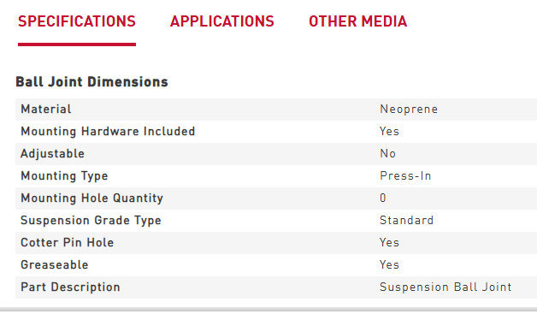
Task: Select the Mounting Hardware Included label
Action: [108, 131]
